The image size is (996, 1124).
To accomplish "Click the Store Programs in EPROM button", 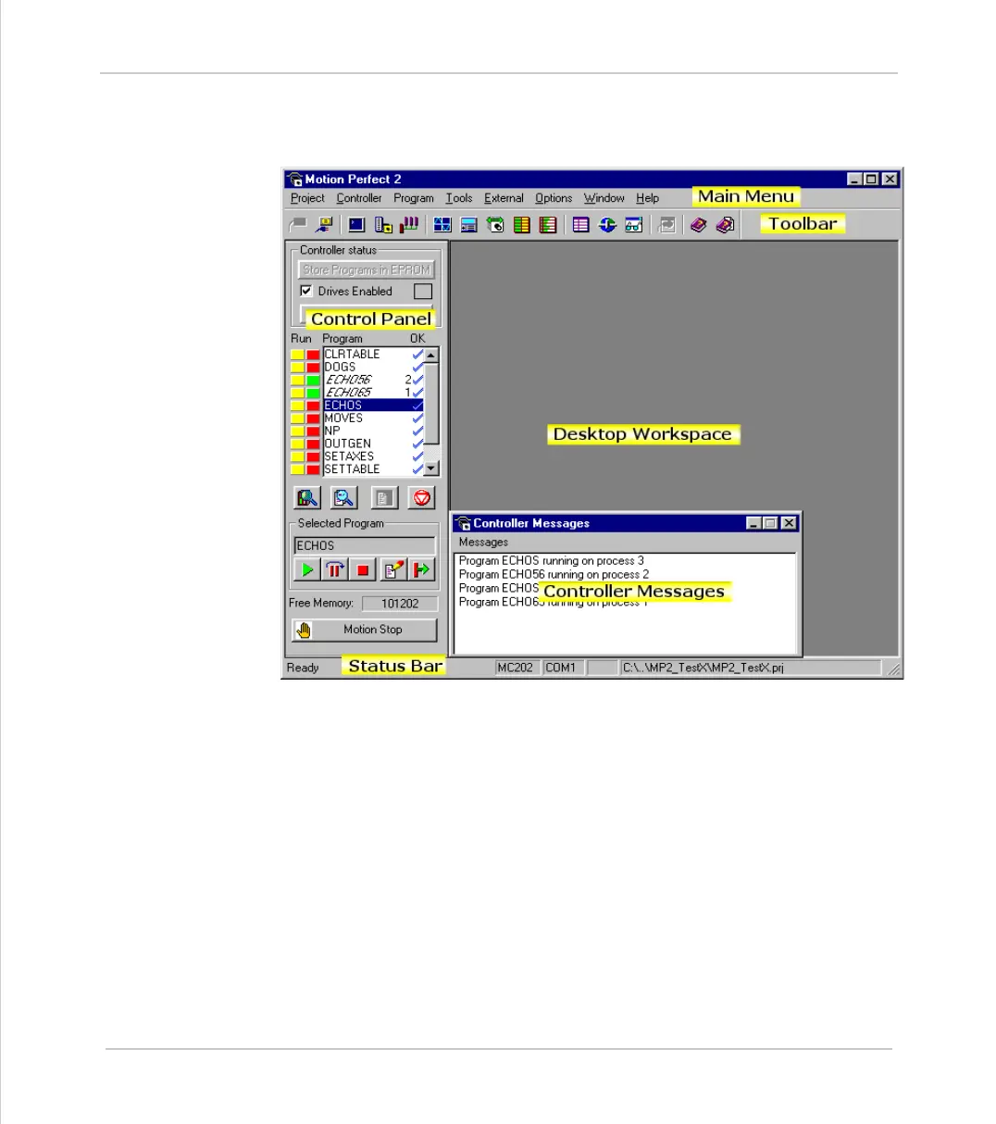I will (x=367, y=269).
